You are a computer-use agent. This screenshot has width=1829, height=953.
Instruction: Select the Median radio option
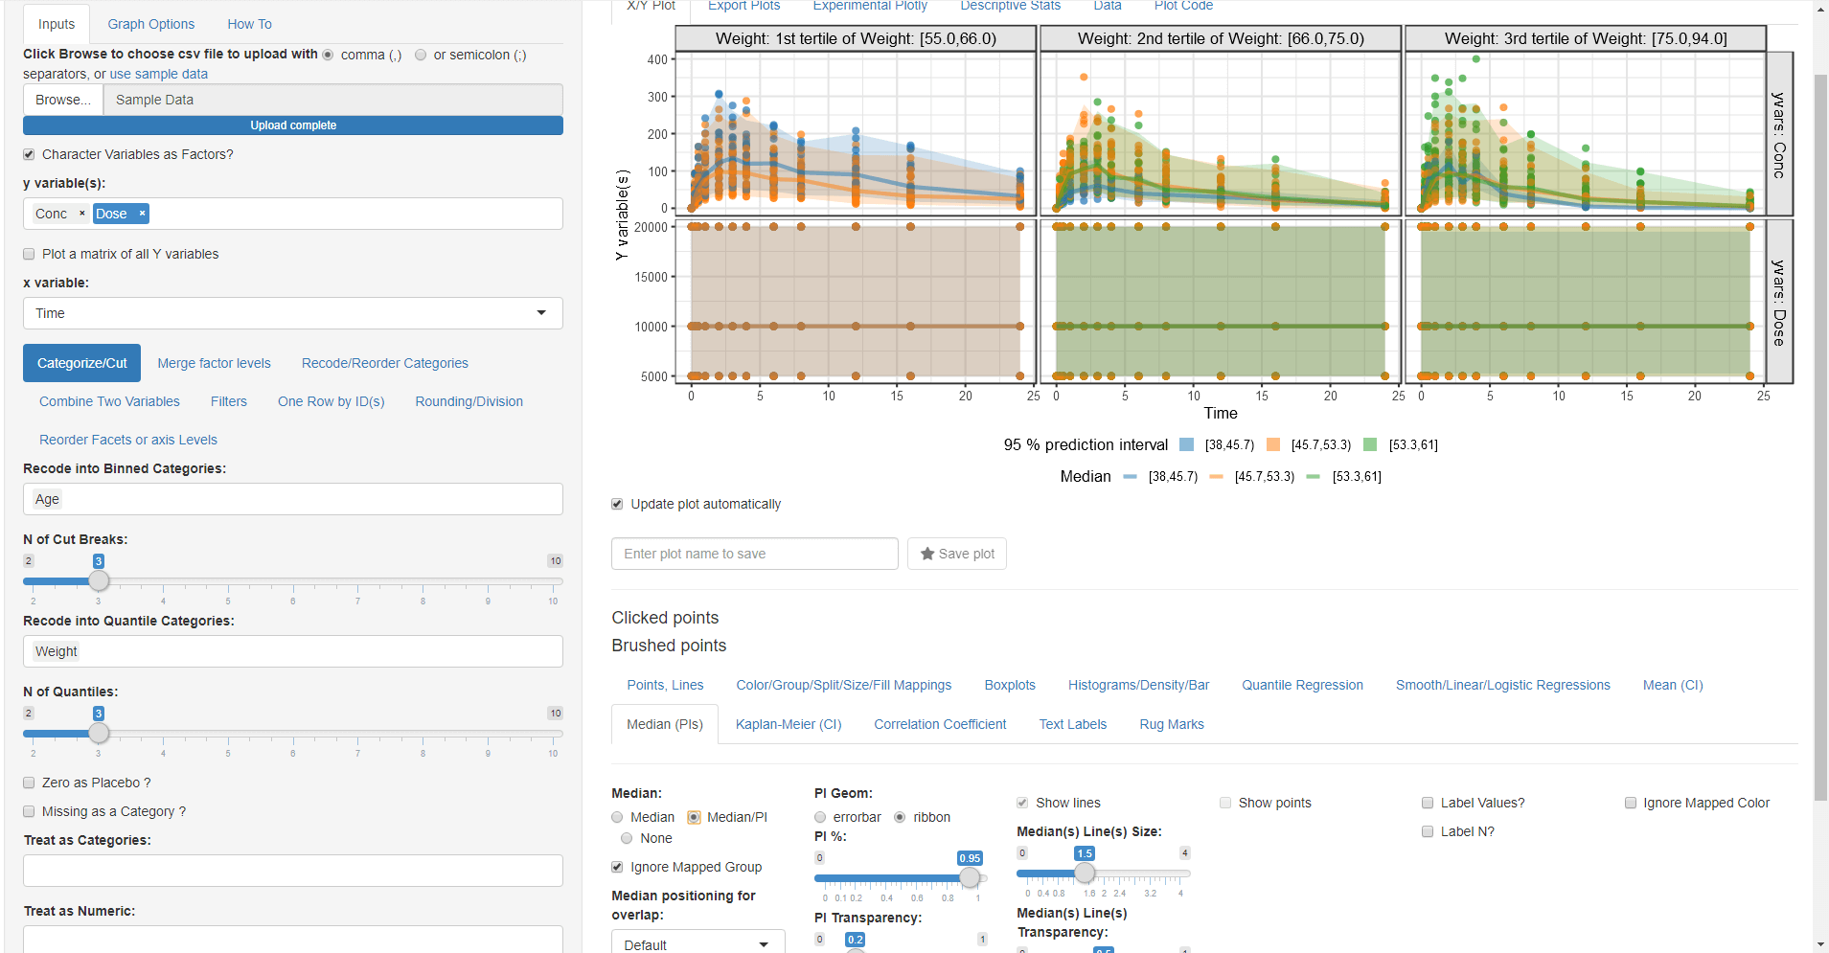coord(617,817)
